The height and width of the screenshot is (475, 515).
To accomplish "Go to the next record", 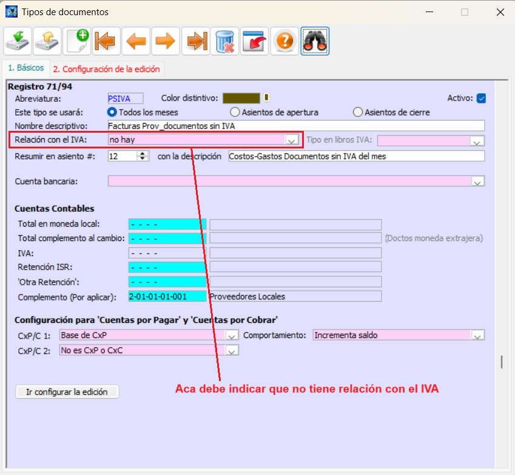I will click(x=166, y=41).
